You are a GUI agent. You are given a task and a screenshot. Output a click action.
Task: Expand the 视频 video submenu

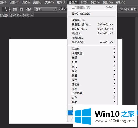[x=92, y=71]
